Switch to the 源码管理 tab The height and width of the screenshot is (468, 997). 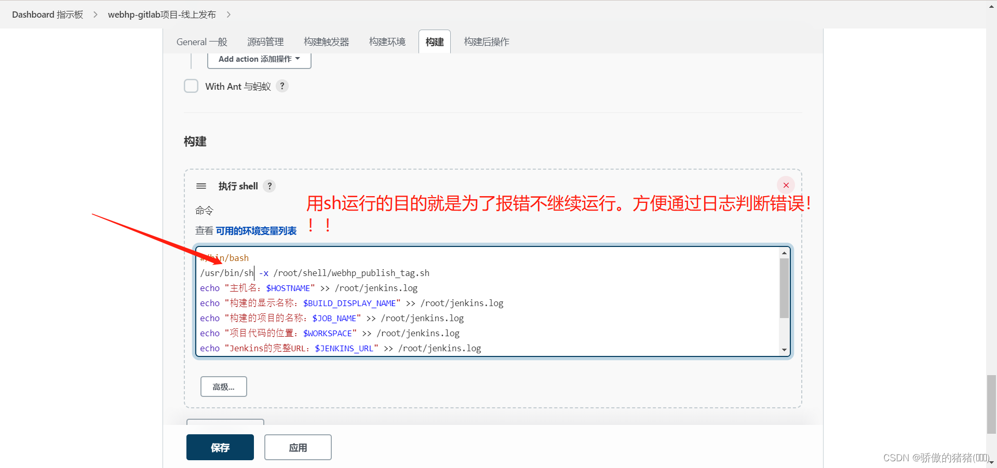(x=265, y=42)
